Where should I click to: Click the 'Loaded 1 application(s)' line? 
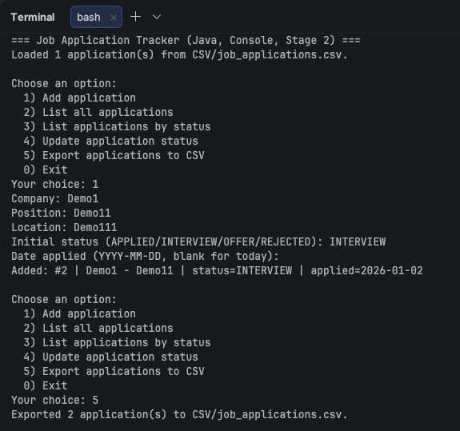(179, 55)
